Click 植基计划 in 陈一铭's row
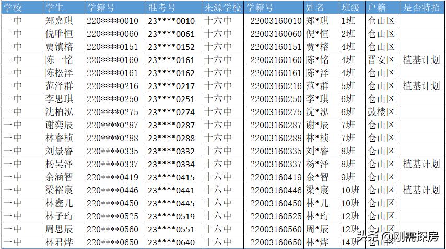The height and width of the screenshot is (249, 446). point(421,60)
